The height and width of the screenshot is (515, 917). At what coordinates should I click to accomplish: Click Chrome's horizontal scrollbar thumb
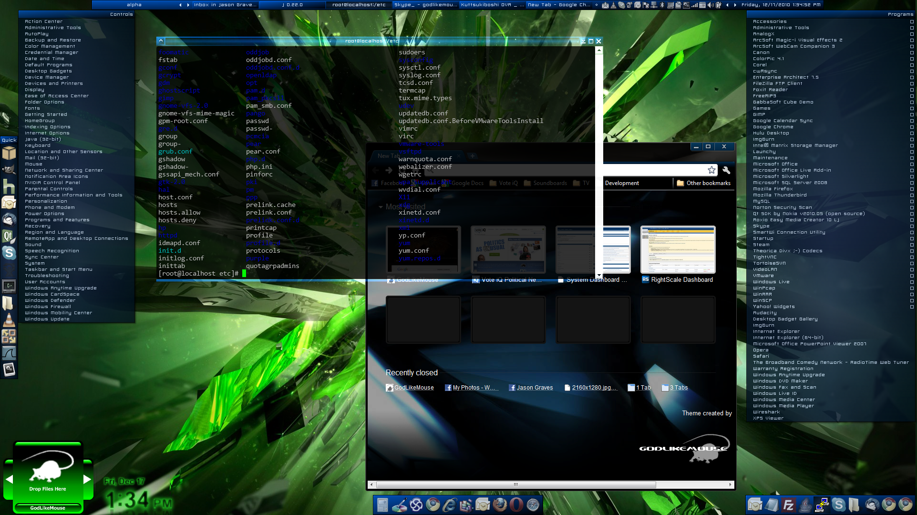516,484
